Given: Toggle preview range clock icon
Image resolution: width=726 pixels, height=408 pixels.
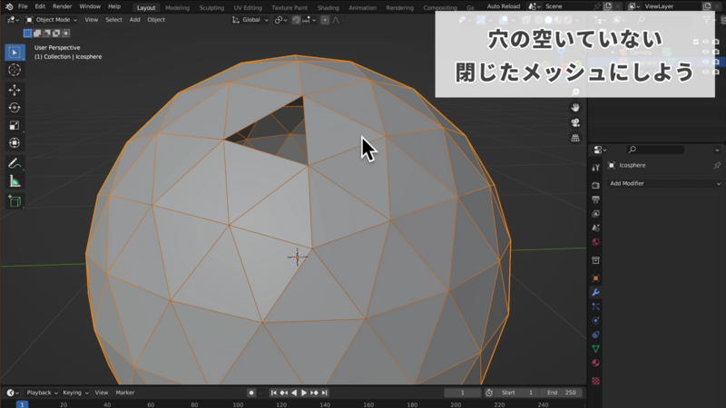Looking at the screenshot, I should [x=489, y=393].
